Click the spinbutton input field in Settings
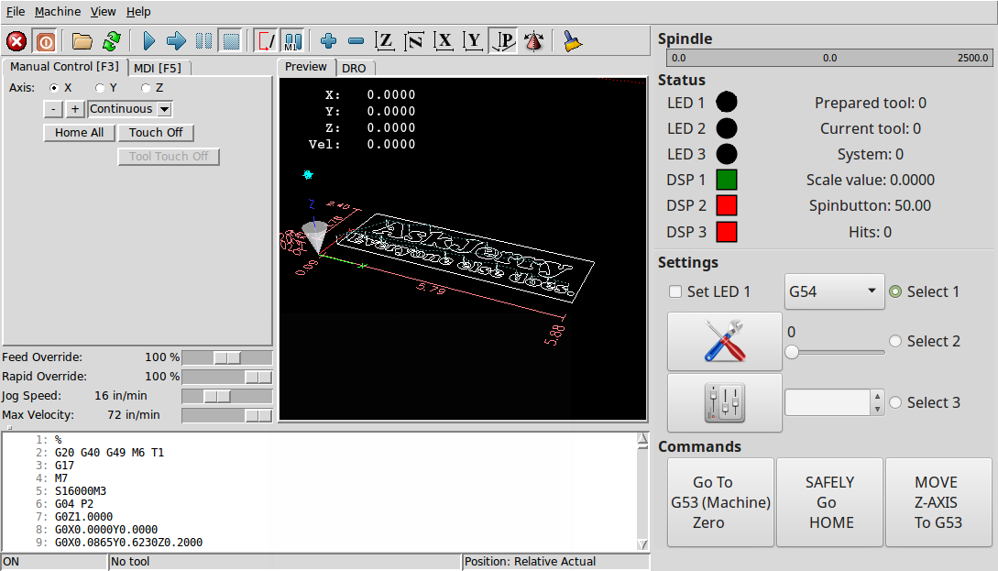This screenshot has width=998, height=571. (828, 402)
